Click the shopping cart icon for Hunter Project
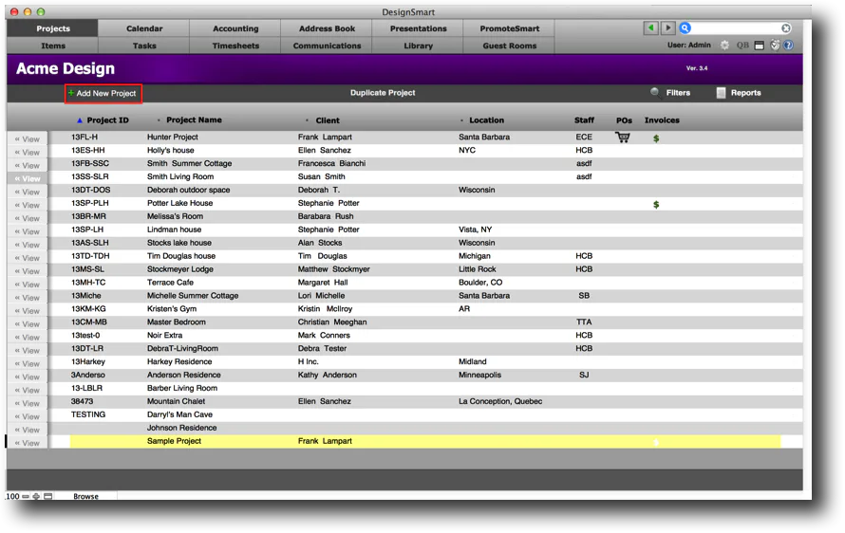The image size is (845, 533). (x=623, y=138)
